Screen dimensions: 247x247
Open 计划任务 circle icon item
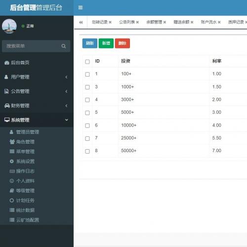12,201
